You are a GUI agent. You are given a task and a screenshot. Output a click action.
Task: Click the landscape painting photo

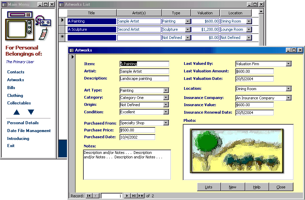[237, 151]
